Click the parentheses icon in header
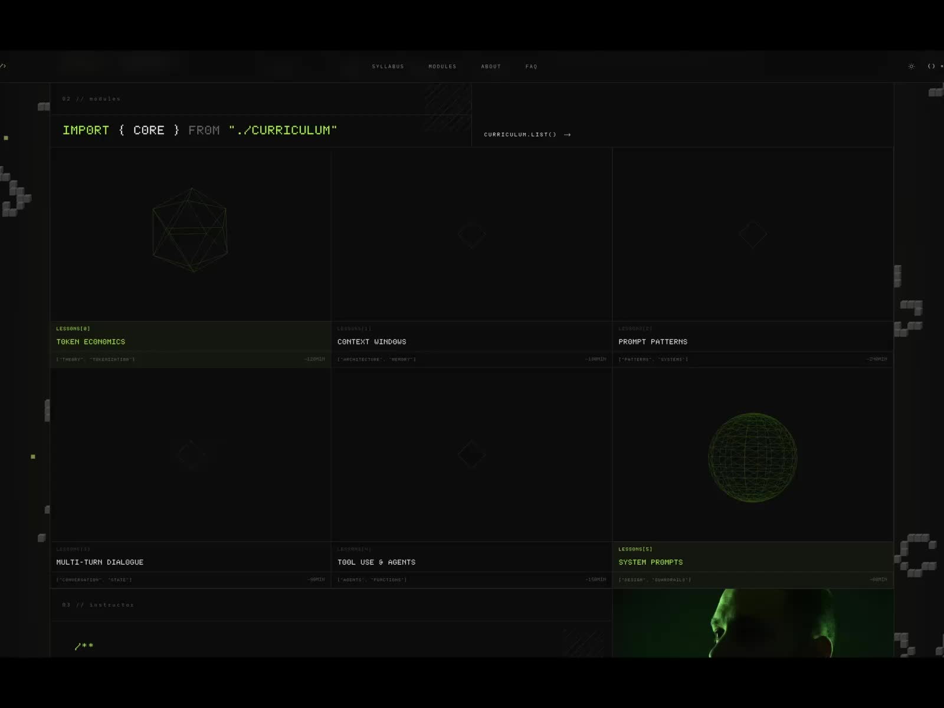This screenshot has height=708, width=944. (x=931, y=66)
